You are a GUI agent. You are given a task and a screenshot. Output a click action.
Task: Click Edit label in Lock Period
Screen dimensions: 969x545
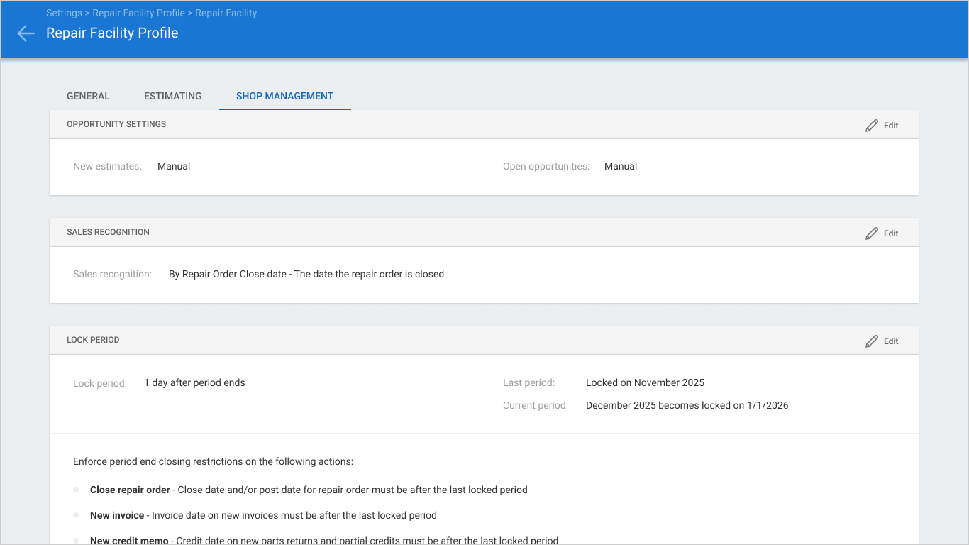891,341
